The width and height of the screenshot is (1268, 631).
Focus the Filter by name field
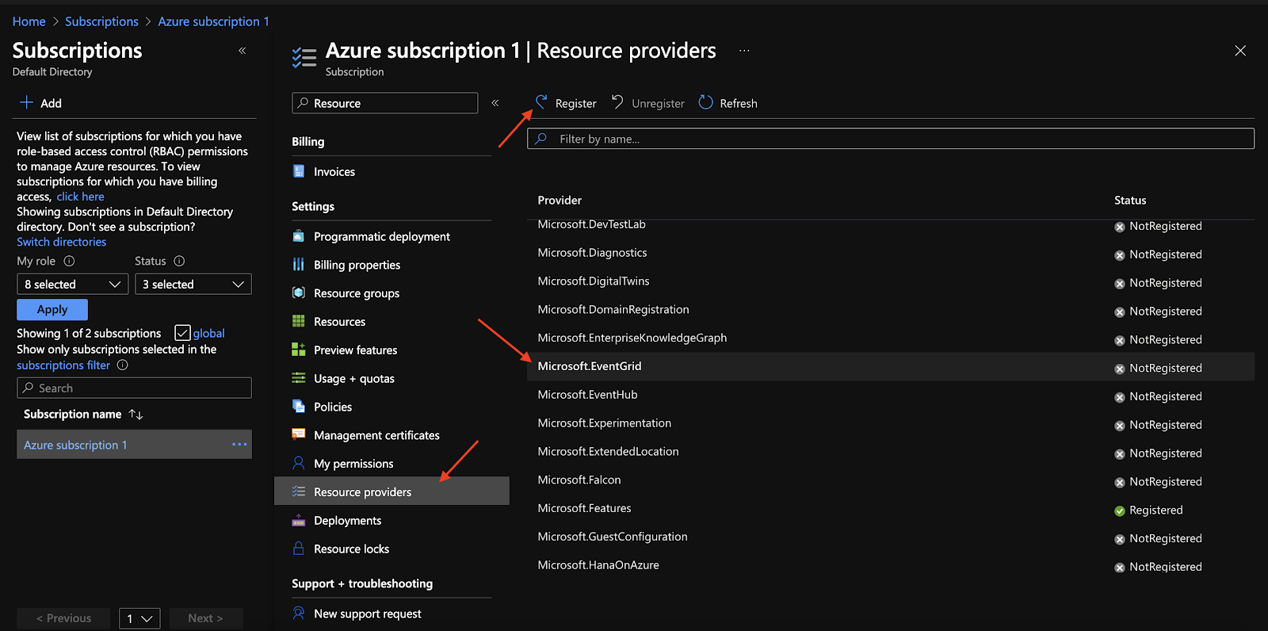891,139
